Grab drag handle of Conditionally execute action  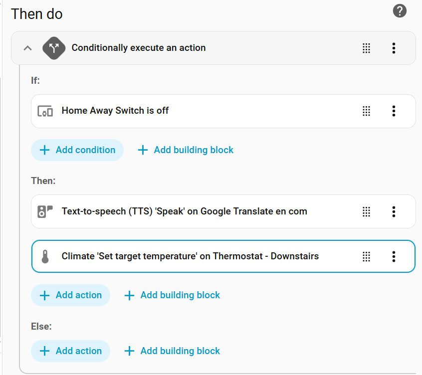point(366,48)
